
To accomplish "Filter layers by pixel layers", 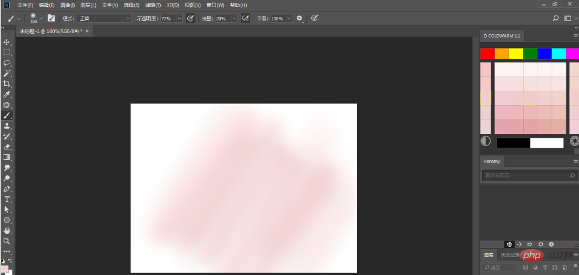I will point(526,267).
